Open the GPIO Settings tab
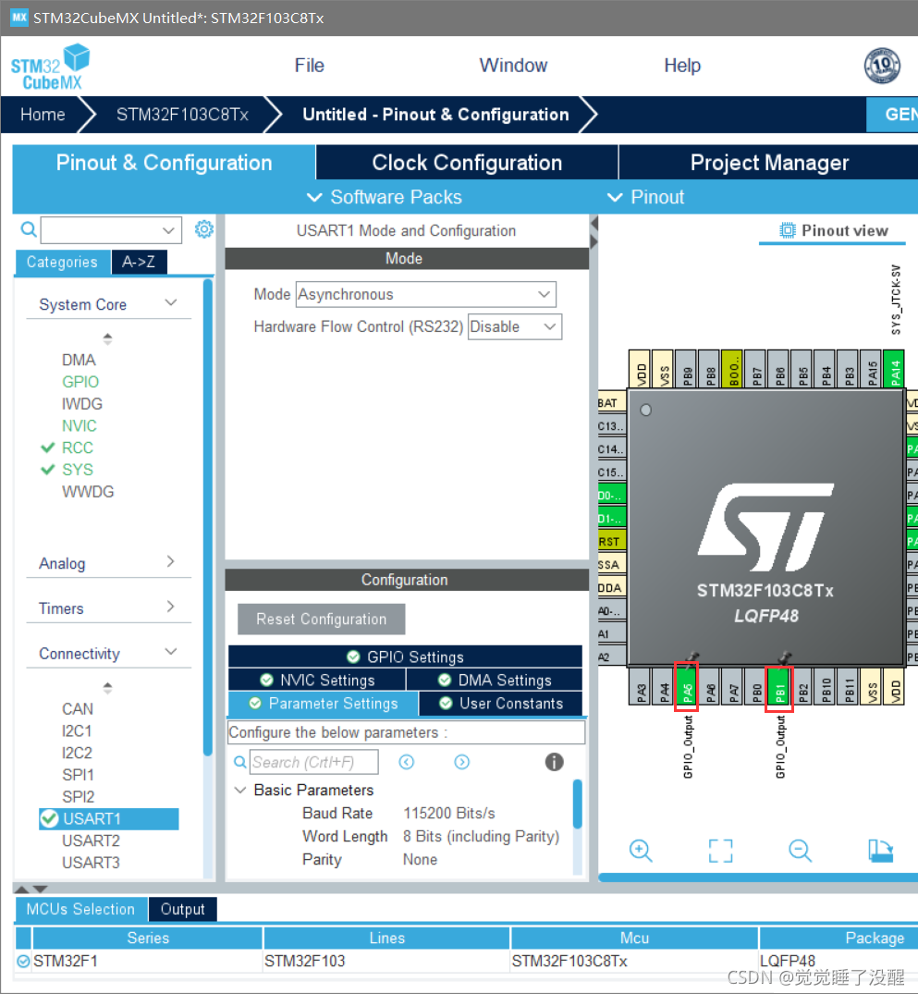This screenshot has width=918, height=994. click(x=405, y=657)
